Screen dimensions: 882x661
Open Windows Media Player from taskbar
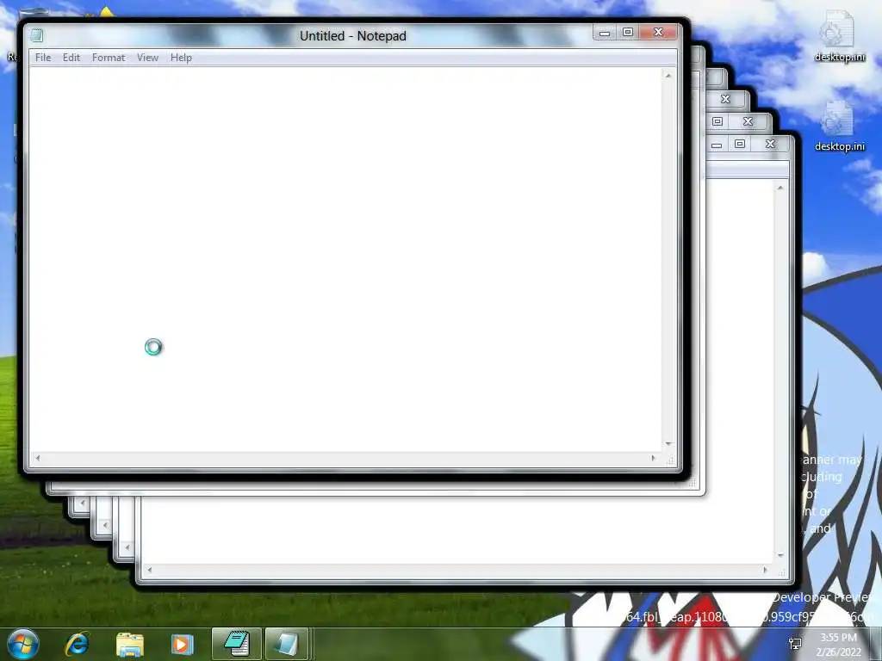182,645
